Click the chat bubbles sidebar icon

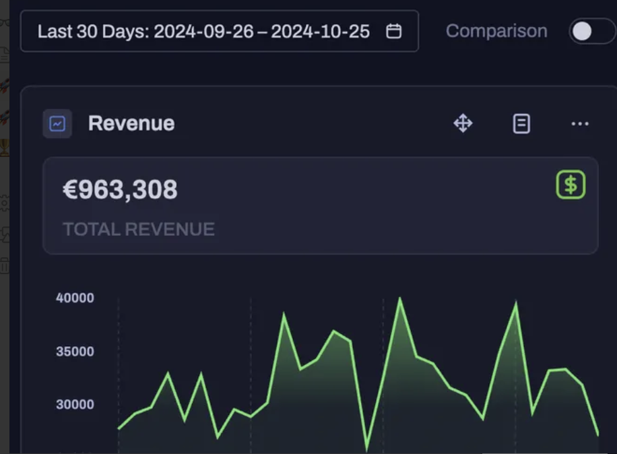coord(4,234)
